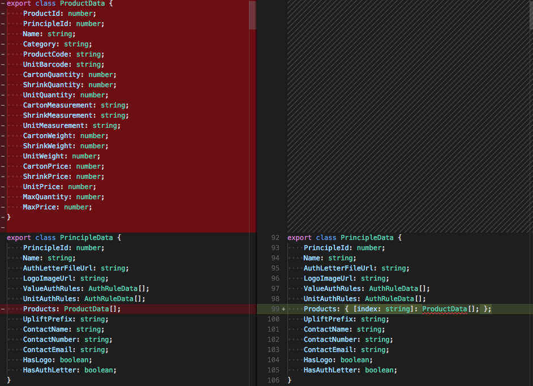Screen dimensions: 533x386
Task: Click the removed line 'UnitQuantity: number;'
Action: point(66,95)
